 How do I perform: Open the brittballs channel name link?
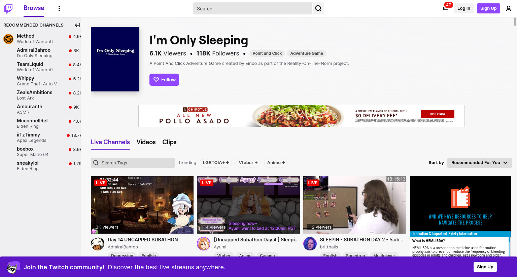(x=329, y=247)
